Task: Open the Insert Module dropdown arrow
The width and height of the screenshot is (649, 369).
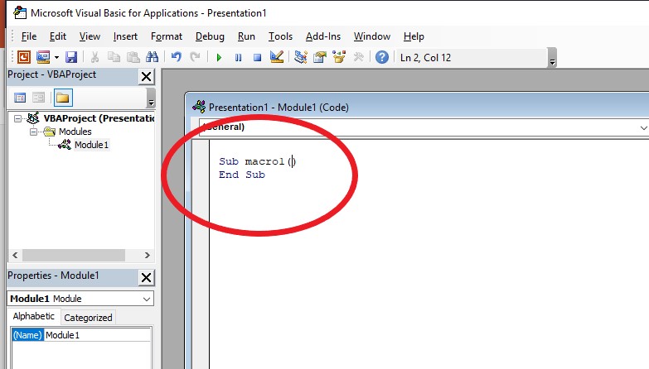Action: pos(56,57)
